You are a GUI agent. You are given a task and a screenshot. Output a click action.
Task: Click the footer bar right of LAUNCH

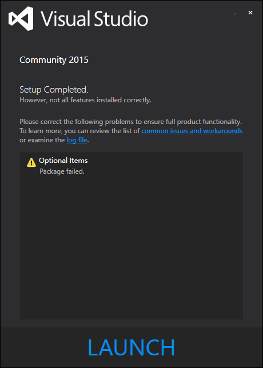pos(219,347)
